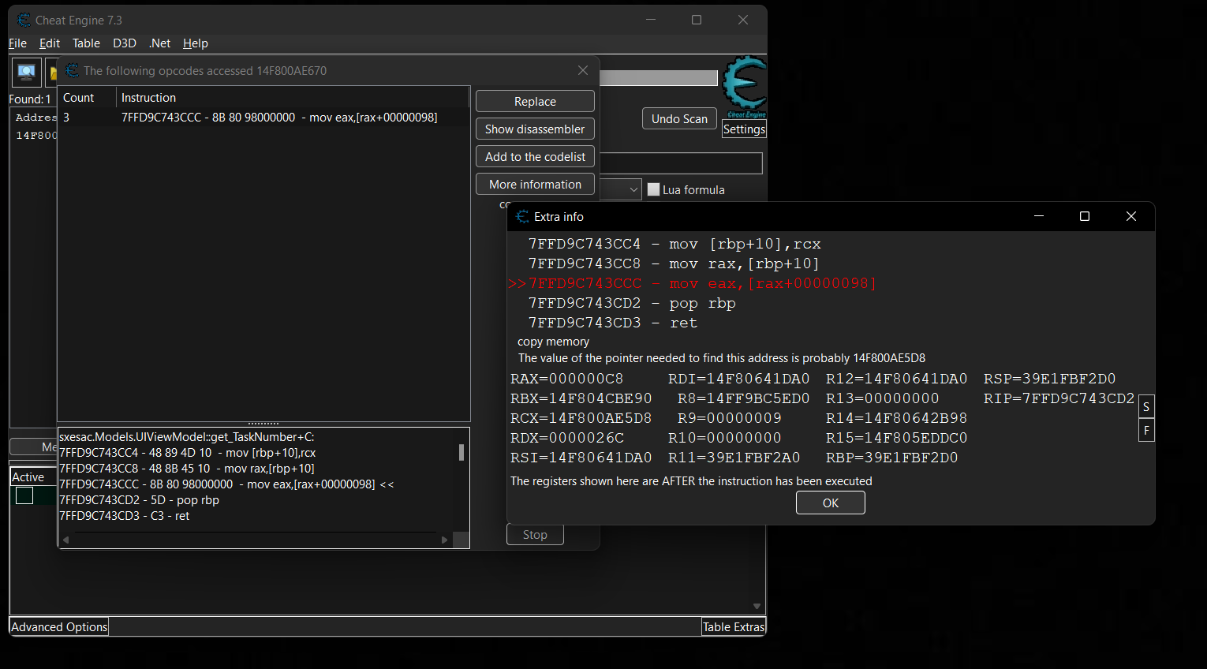Open the dropdown beside Lua formula
The image size is (1207, 669).
(633, 189)
